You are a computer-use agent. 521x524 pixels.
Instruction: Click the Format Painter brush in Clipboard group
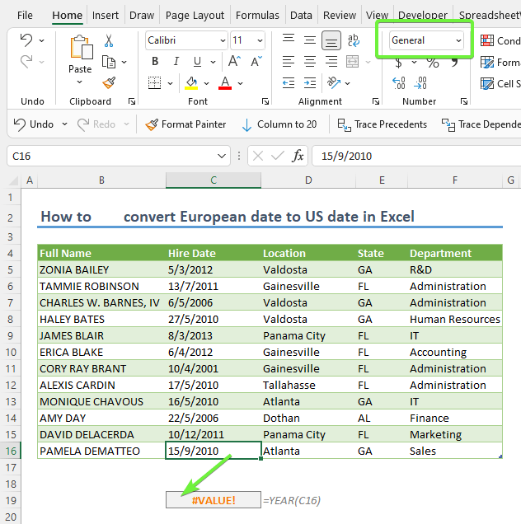pyautogui.click(x=109, y=83)
